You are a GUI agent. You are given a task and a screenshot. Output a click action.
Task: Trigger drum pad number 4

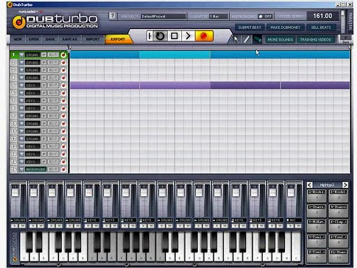coord(338,211)
